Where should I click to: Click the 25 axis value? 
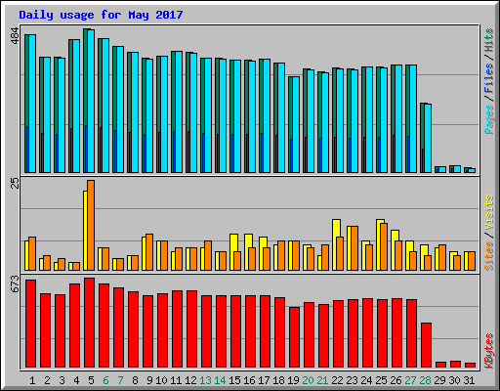pyautogui.click(x=15, y=183)
